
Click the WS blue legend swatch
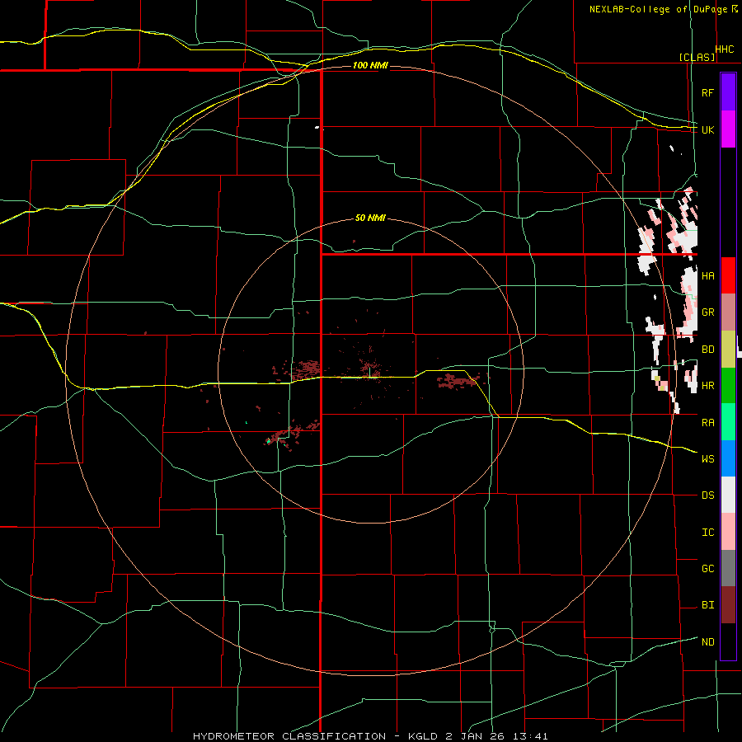coord(728,458)
